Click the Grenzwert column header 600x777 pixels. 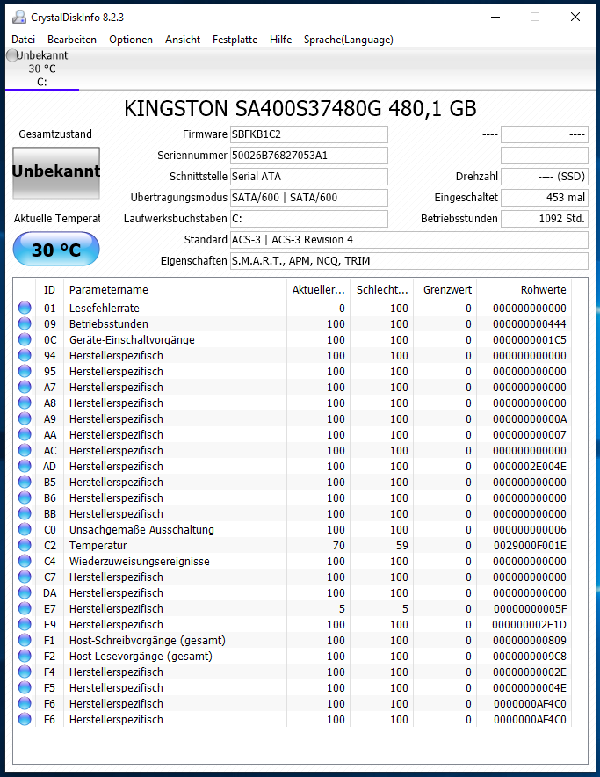point(445,290)
